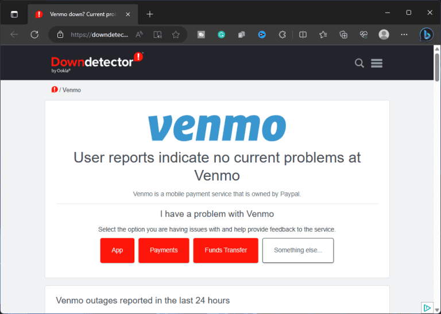Refresh the current page
This screenshot has height=314, width=441.
(x=34, y=34)
